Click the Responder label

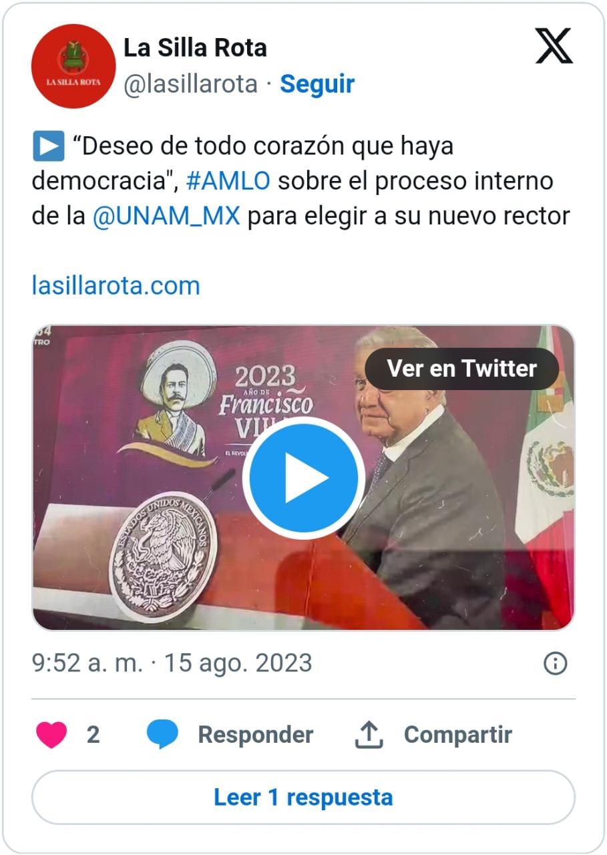256,735
